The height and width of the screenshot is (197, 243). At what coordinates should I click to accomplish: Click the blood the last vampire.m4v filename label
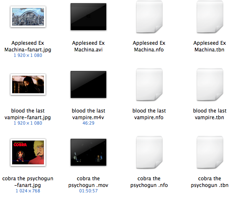[x=88, y=114]
